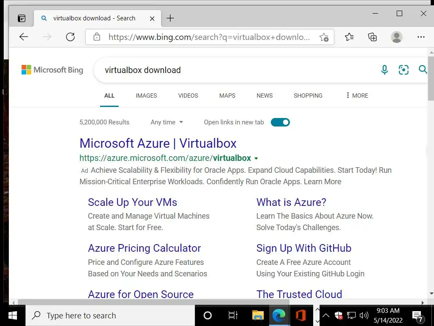Switch to the VIDEOS tab
Screen dimensions: 434x326
188,96
